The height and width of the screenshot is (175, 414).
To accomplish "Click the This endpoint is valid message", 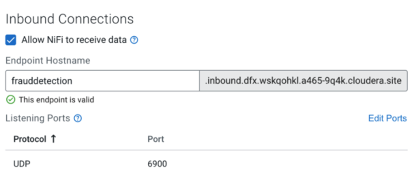I will [57, 100].
